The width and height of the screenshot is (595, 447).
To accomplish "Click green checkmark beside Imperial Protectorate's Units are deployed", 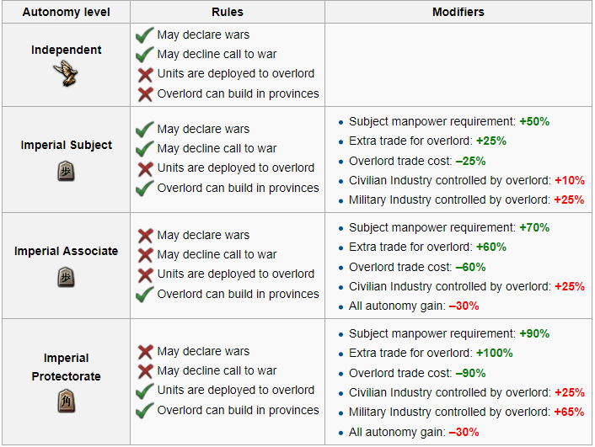I will click(x=144, y=391).
